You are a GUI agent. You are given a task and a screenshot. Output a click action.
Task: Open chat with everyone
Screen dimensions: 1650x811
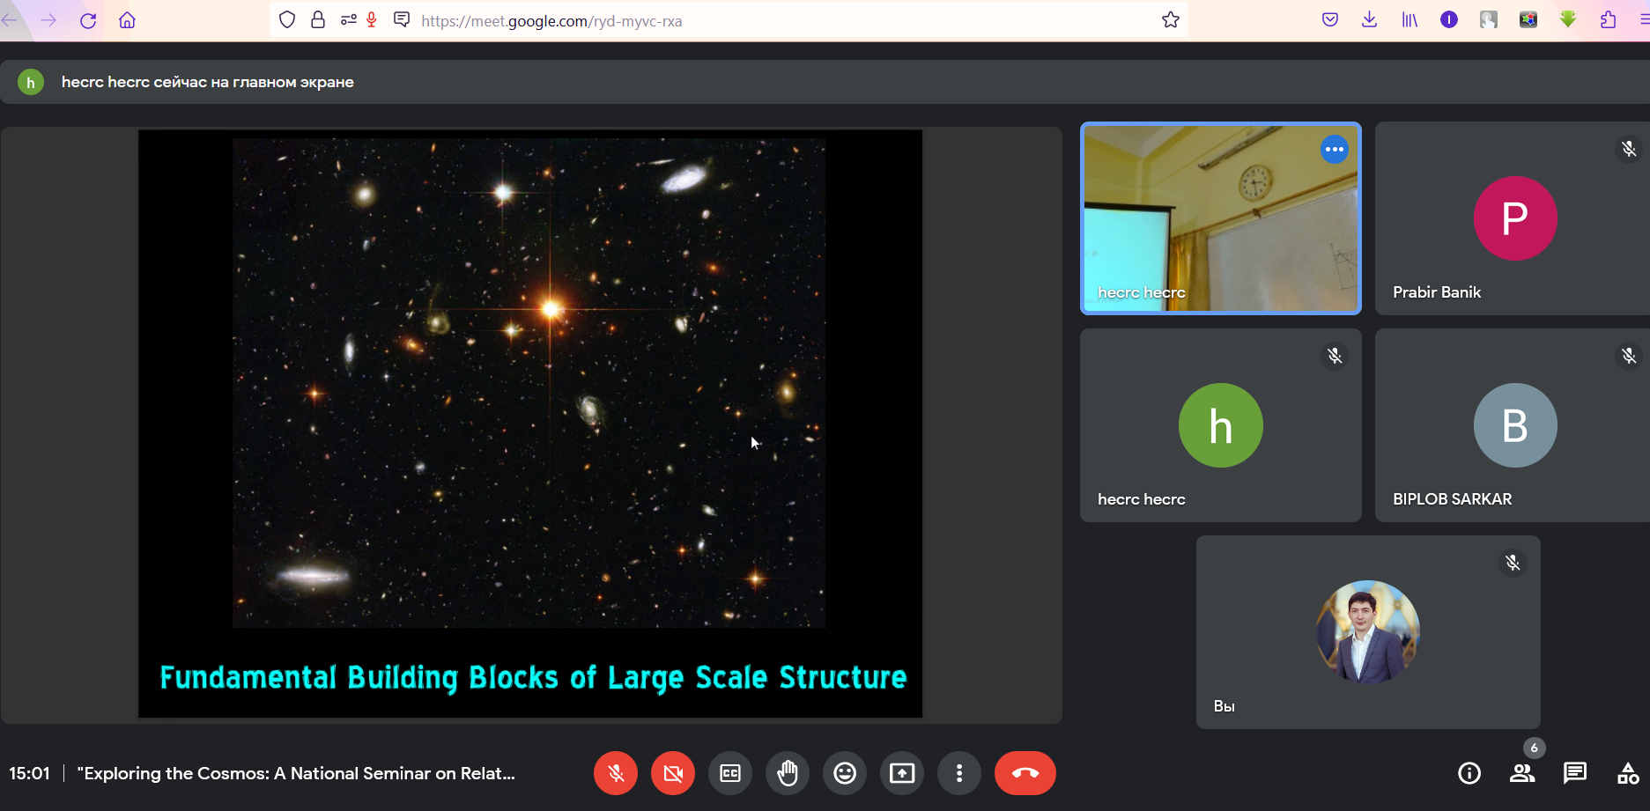tap(1575, 773)
